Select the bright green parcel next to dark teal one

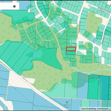[x=93, y=89]
